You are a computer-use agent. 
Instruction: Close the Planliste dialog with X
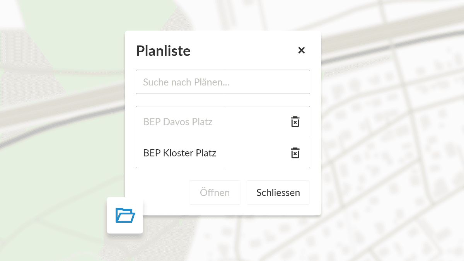(302, 50)
